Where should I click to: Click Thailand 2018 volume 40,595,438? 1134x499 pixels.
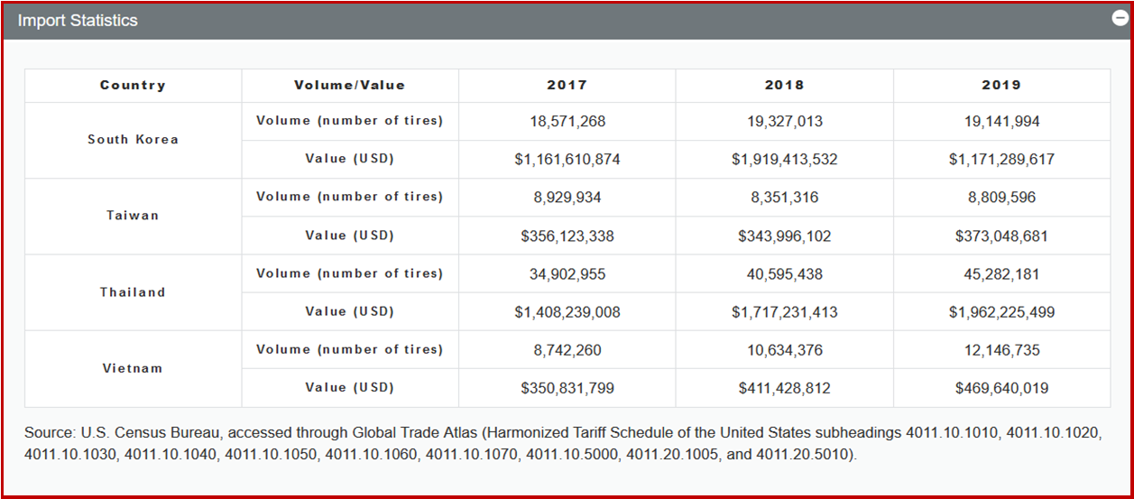(x=784, y=273)
